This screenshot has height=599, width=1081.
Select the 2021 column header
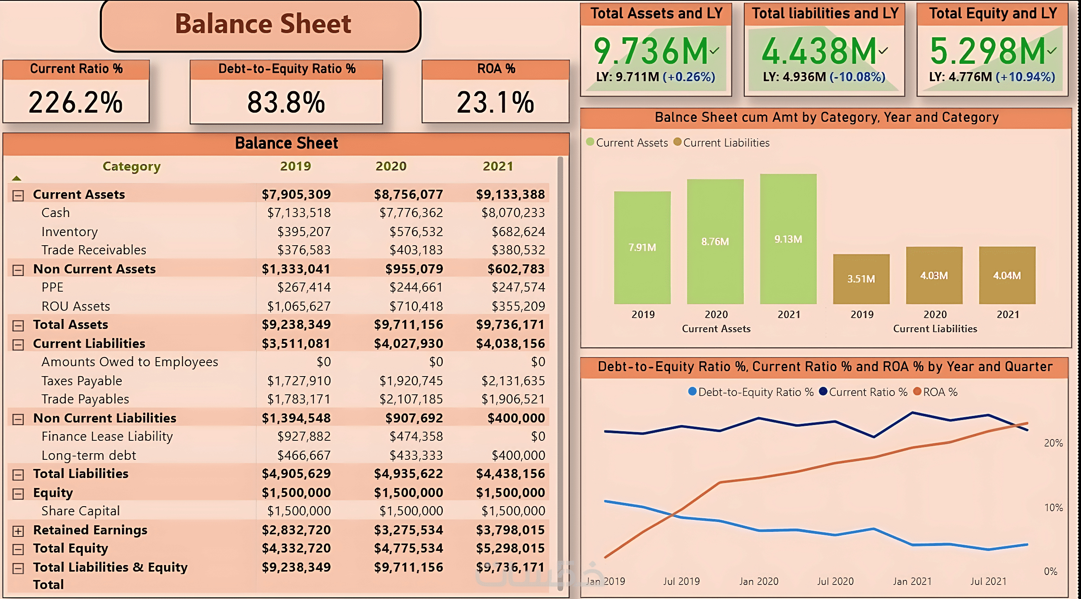(498, 166)
